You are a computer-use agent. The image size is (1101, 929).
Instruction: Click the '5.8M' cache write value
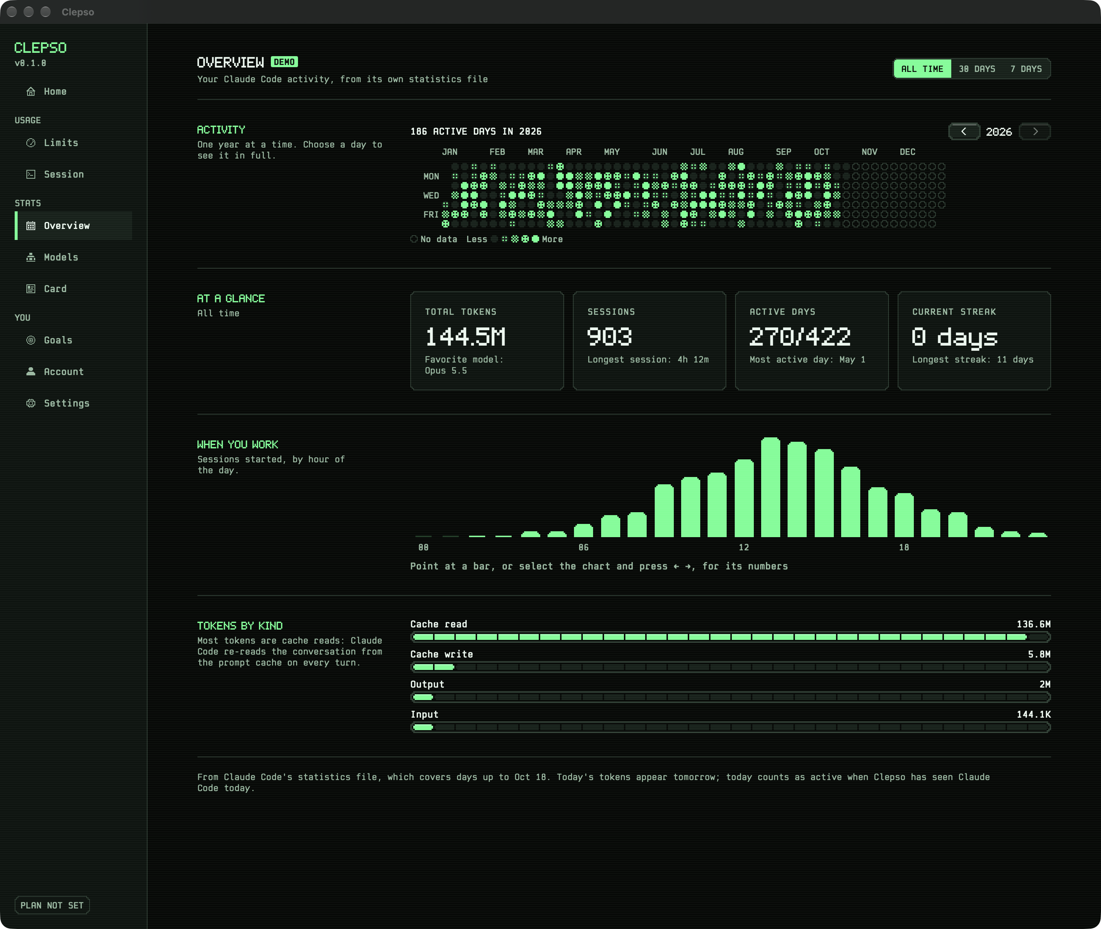(1039, 654)
